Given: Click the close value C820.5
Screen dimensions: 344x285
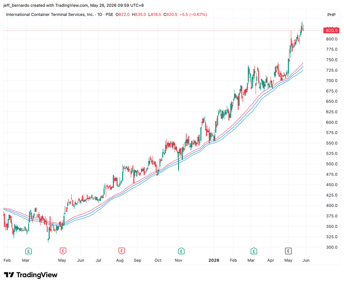Looking at the screenshot, I should point(171,14).
